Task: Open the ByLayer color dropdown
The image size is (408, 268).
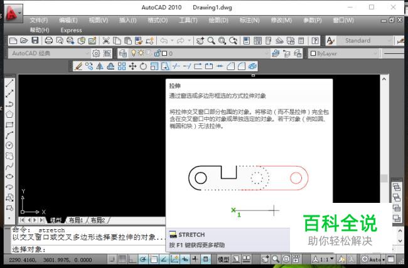Action: point(344,53)
